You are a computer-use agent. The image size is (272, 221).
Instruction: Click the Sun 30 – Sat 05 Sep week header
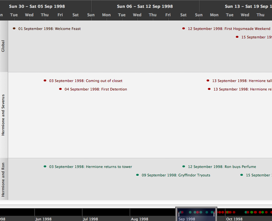pos(37,6)
